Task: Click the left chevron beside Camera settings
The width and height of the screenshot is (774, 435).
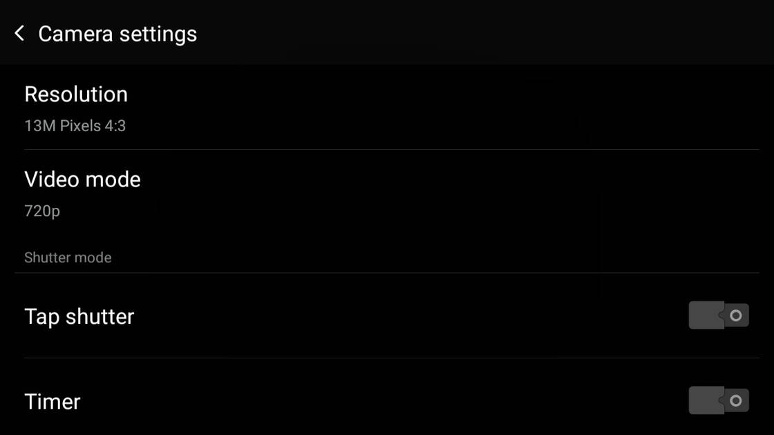Action: tap(19, 33)
